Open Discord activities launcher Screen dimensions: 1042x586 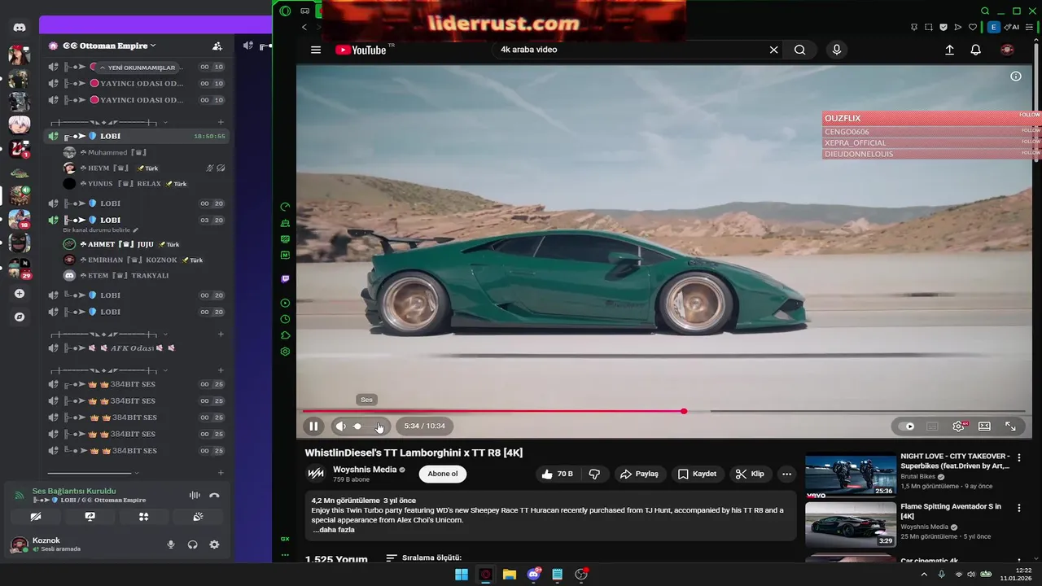pyautogui.click(x=143, y=517)
